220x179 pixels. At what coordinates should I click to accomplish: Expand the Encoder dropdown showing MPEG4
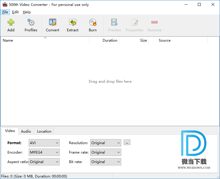(44, 152)
